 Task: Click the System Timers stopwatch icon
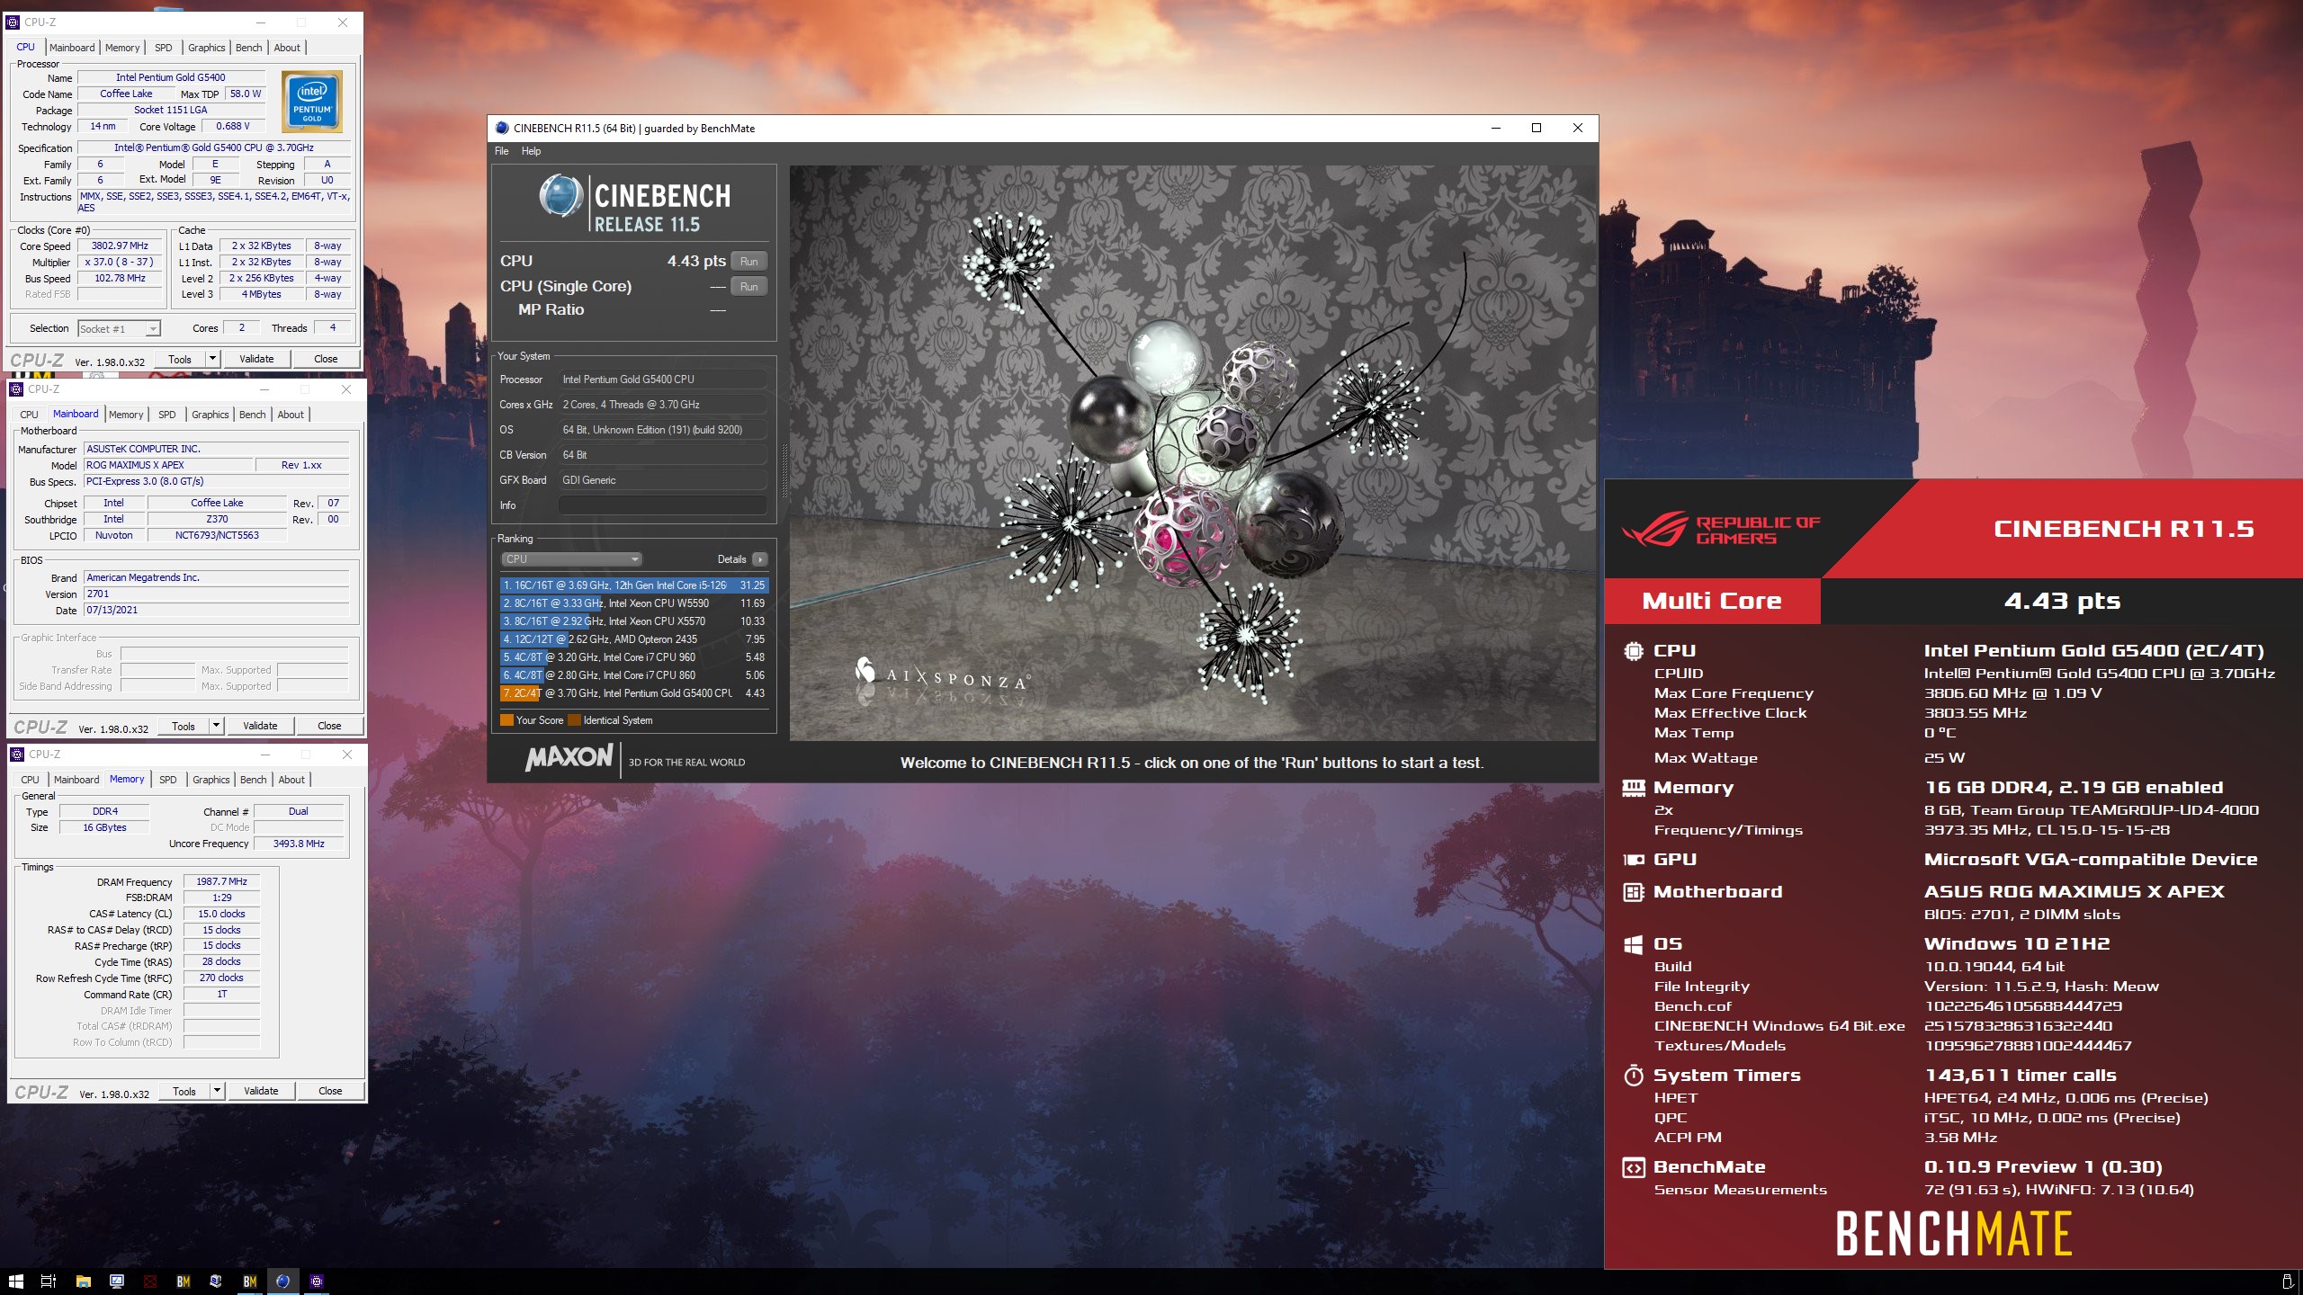tap(1634, 1076)
